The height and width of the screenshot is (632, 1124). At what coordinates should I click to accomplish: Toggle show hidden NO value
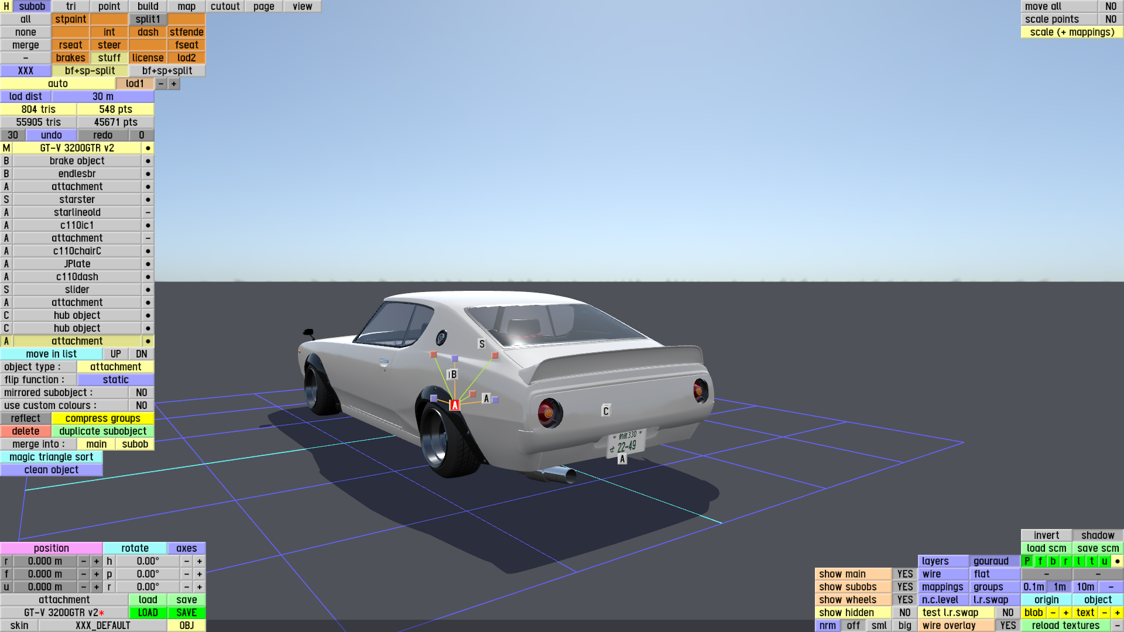pos(904,613)
